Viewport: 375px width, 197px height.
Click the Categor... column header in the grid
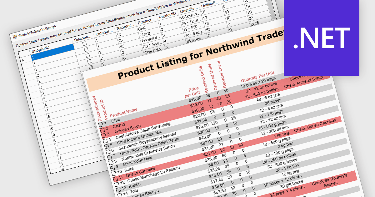(104, 34)
